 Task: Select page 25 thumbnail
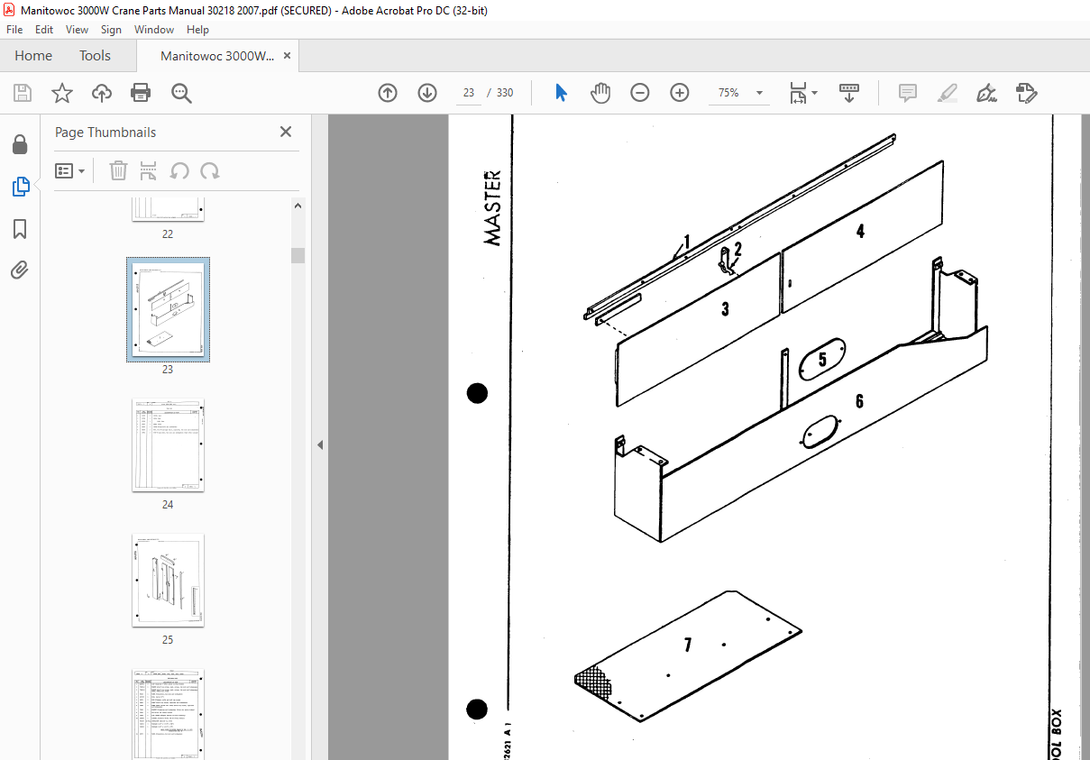[x=168, y=581]
